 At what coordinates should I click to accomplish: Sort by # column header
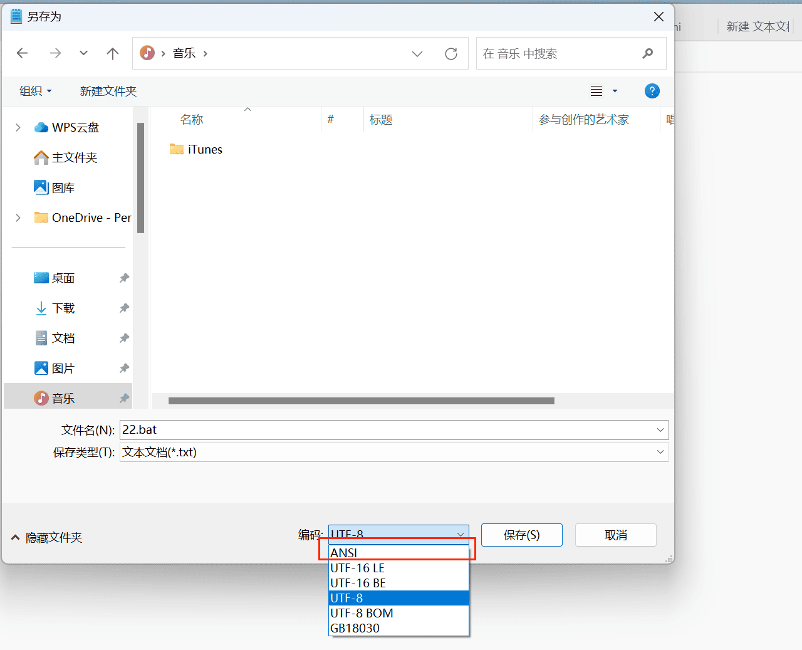coord(331,120)
